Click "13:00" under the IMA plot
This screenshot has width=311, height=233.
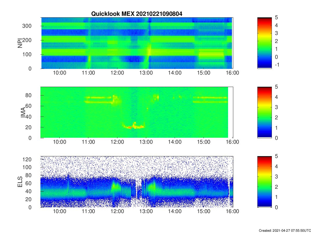146,142
